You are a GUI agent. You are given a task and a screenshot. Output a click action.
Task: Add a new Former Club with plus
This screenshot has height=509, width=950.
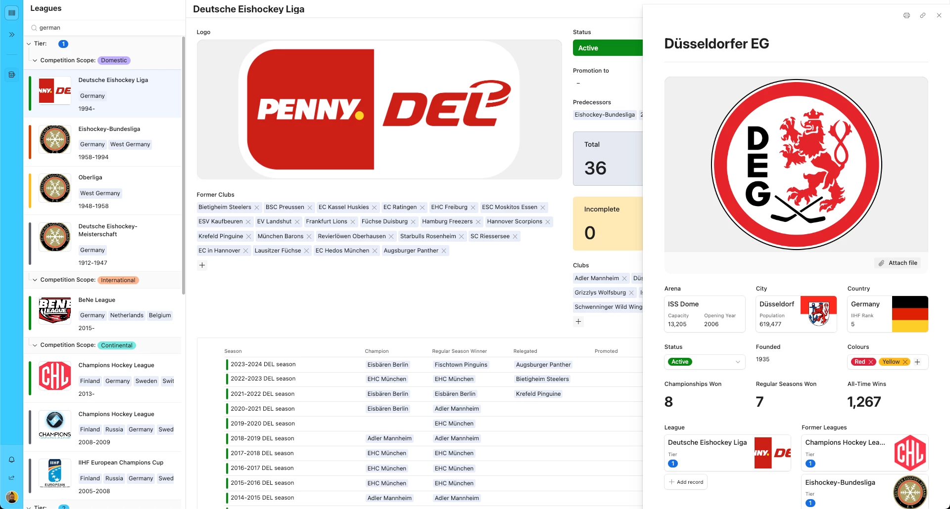click(x=202, y=265)
